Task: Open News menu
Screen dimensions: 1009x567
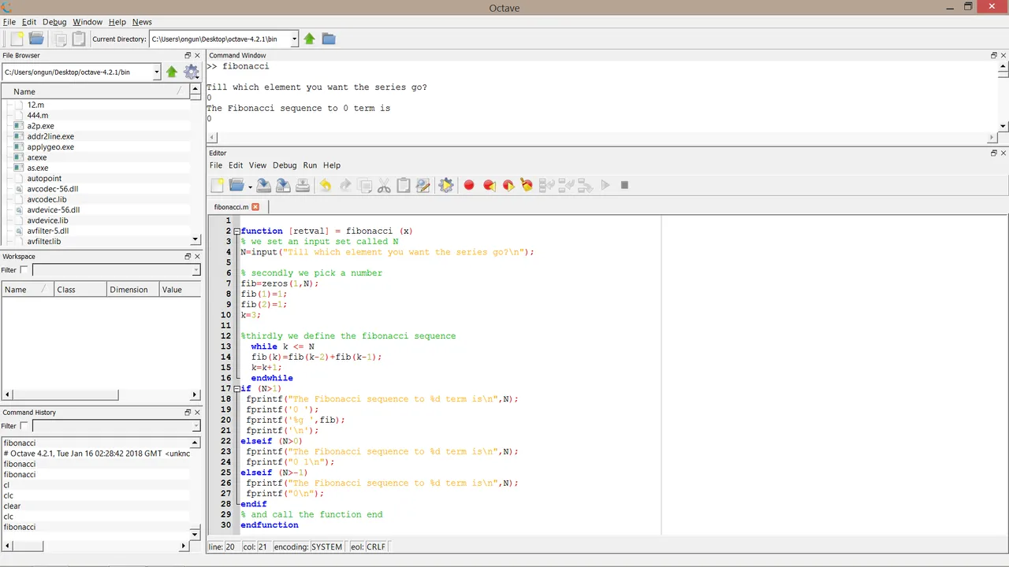Action: (142, 22)
